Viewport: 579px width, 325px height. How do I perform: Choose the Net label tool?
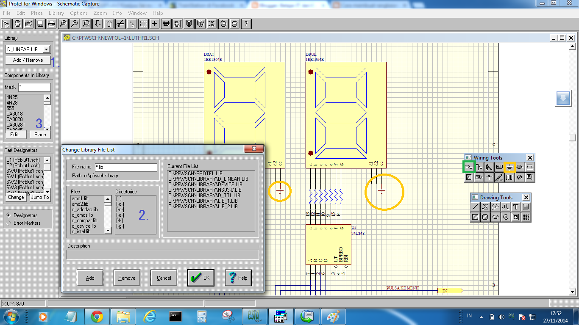click(499, 167)
